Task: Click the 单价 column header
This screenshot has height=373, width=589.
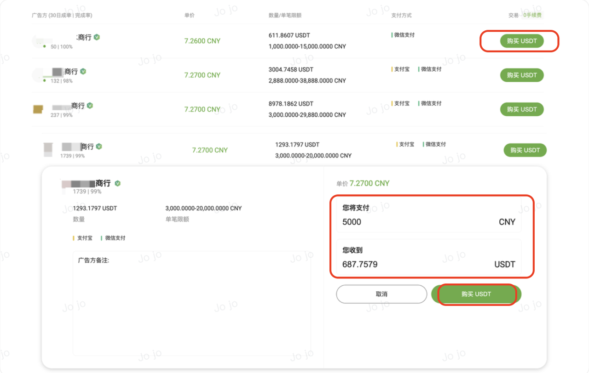Action: click(x=189, y=15)
